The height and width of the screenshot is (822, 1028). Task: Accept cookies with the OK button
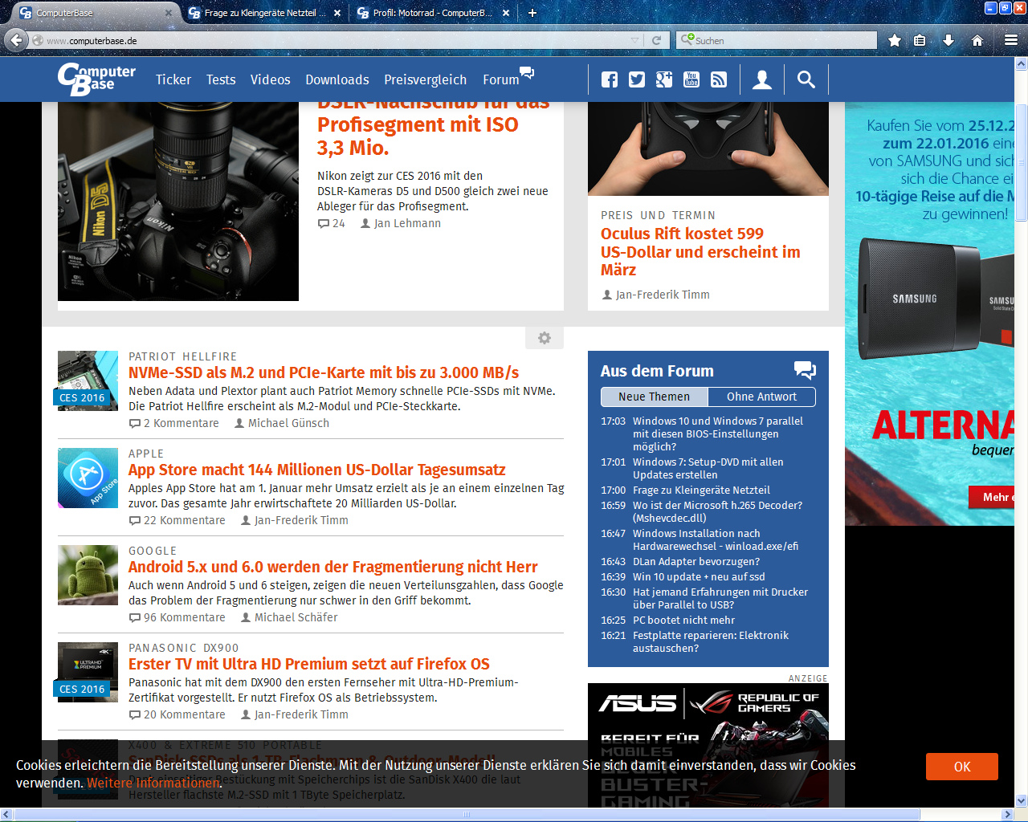962,767
